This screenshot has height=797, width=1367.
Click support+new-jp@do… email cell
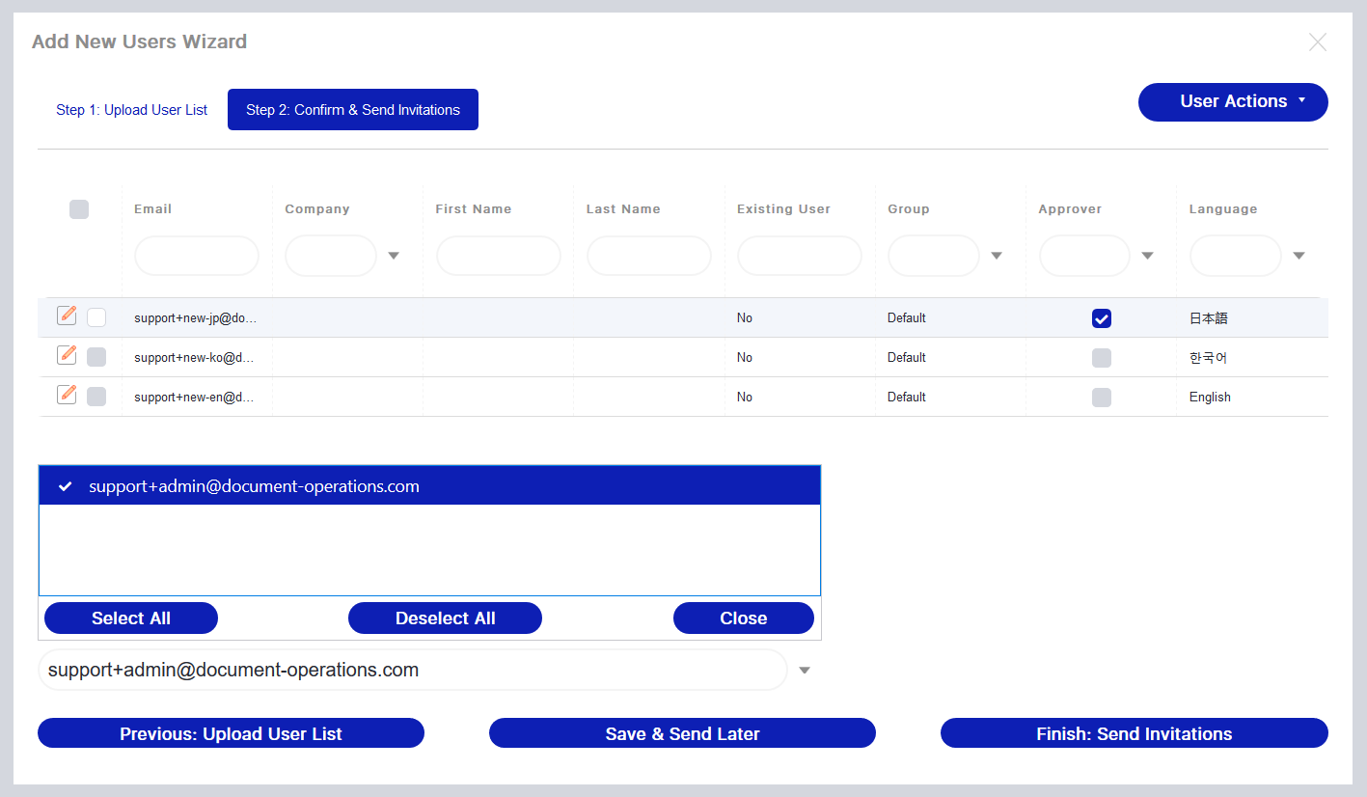pyautogui.click(x=196, y=318)
